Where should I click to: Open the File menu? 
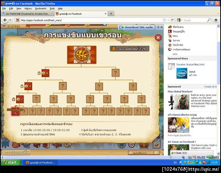(4, 8)
